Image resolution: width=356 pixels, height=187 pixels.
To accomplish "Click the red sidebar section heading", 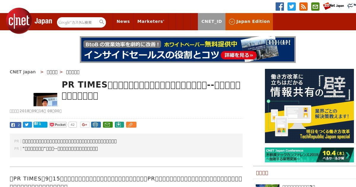I will [x=262, y=173].
